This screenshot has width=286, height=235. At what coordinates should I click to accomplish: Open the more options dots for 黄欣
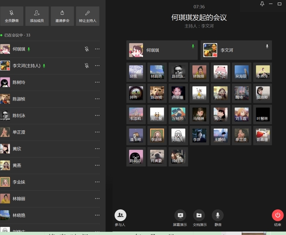[97, 149]
